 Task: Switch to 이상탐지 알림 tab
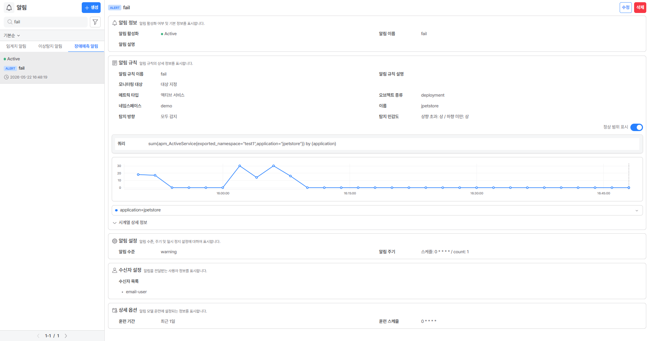click(50, 46)
